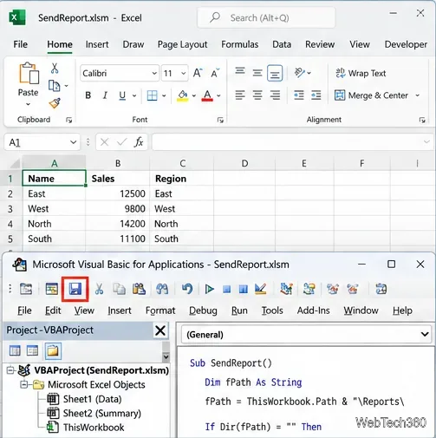The width and height of the screenshot is (436, 438).
Task: Switch to the Formulas ribbon tab
Action: click(240, 44)
